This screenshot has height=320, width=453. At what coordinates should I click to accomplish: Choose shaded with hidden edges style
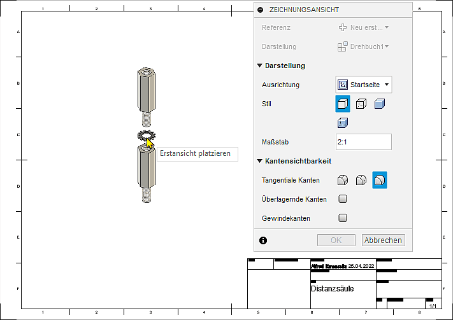343,123
